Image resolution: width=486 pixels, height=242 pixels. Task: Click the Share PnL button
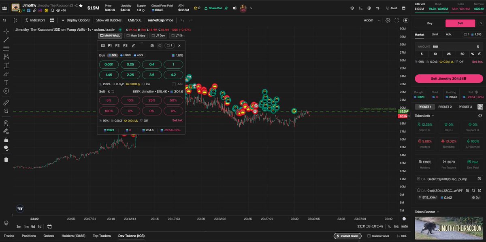click(215, 8)
